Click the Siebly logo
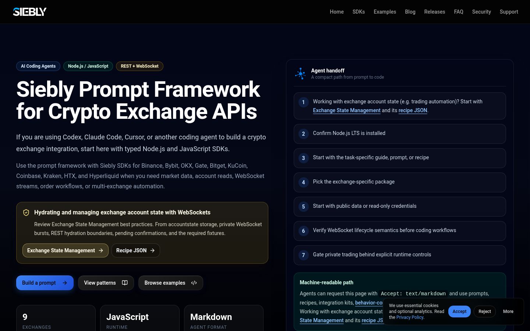The height and width of the screenshot is (331, 530). click(30, 12)
